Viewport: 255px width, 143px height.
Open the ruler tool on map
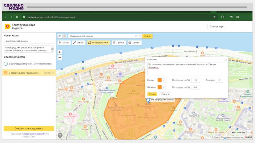pos(249,132)
